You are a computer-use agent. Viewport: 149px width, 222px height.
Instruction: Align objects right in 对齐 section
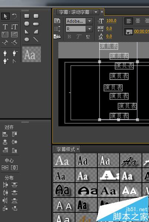point(5,150)
